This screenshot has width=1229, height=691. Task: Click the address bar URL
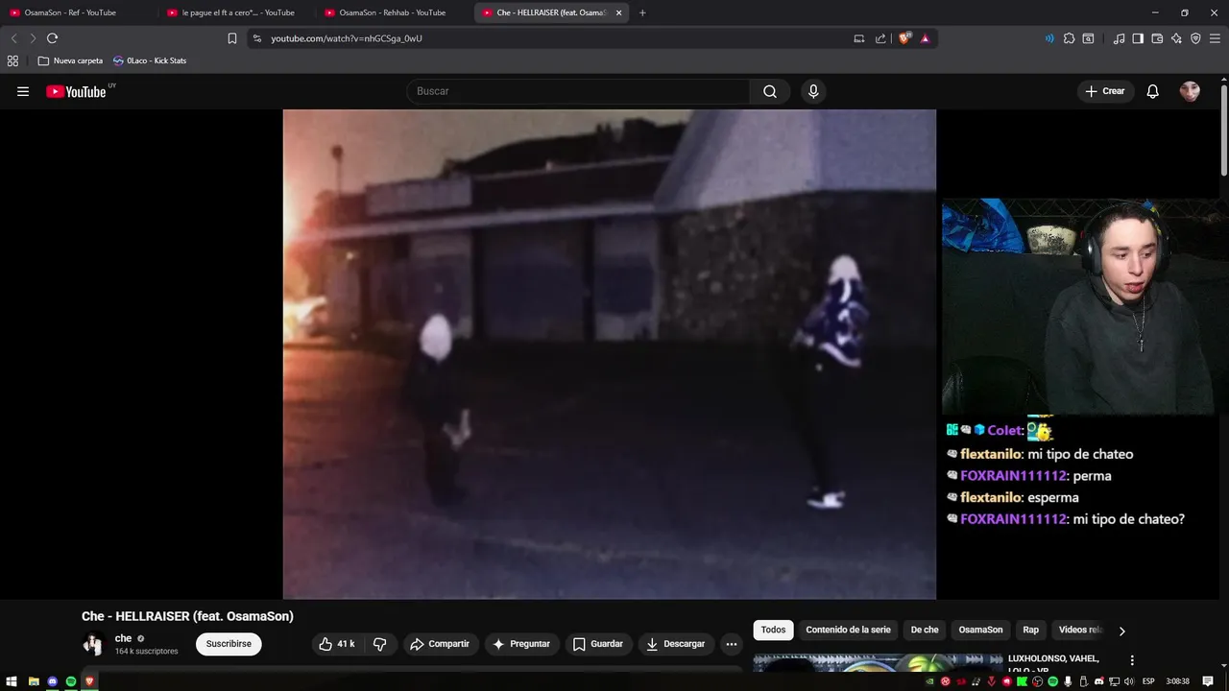(347, 38)
